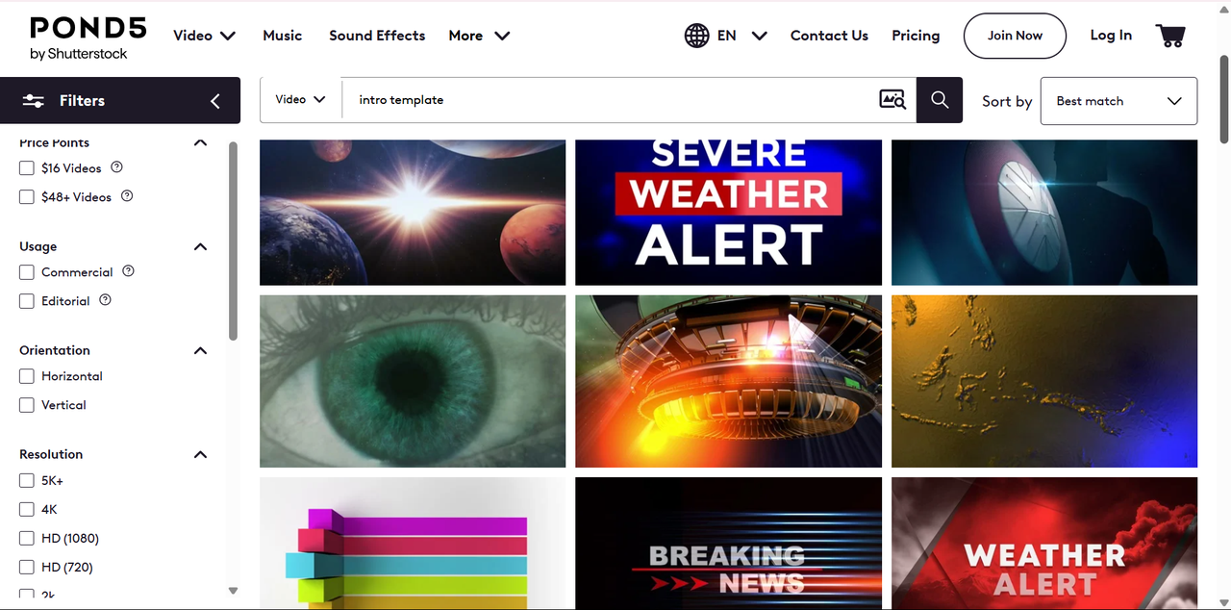1231x610 pixels.
Task: Tick the 5K+ resolution checkbox
Action: tap(27, 480)
